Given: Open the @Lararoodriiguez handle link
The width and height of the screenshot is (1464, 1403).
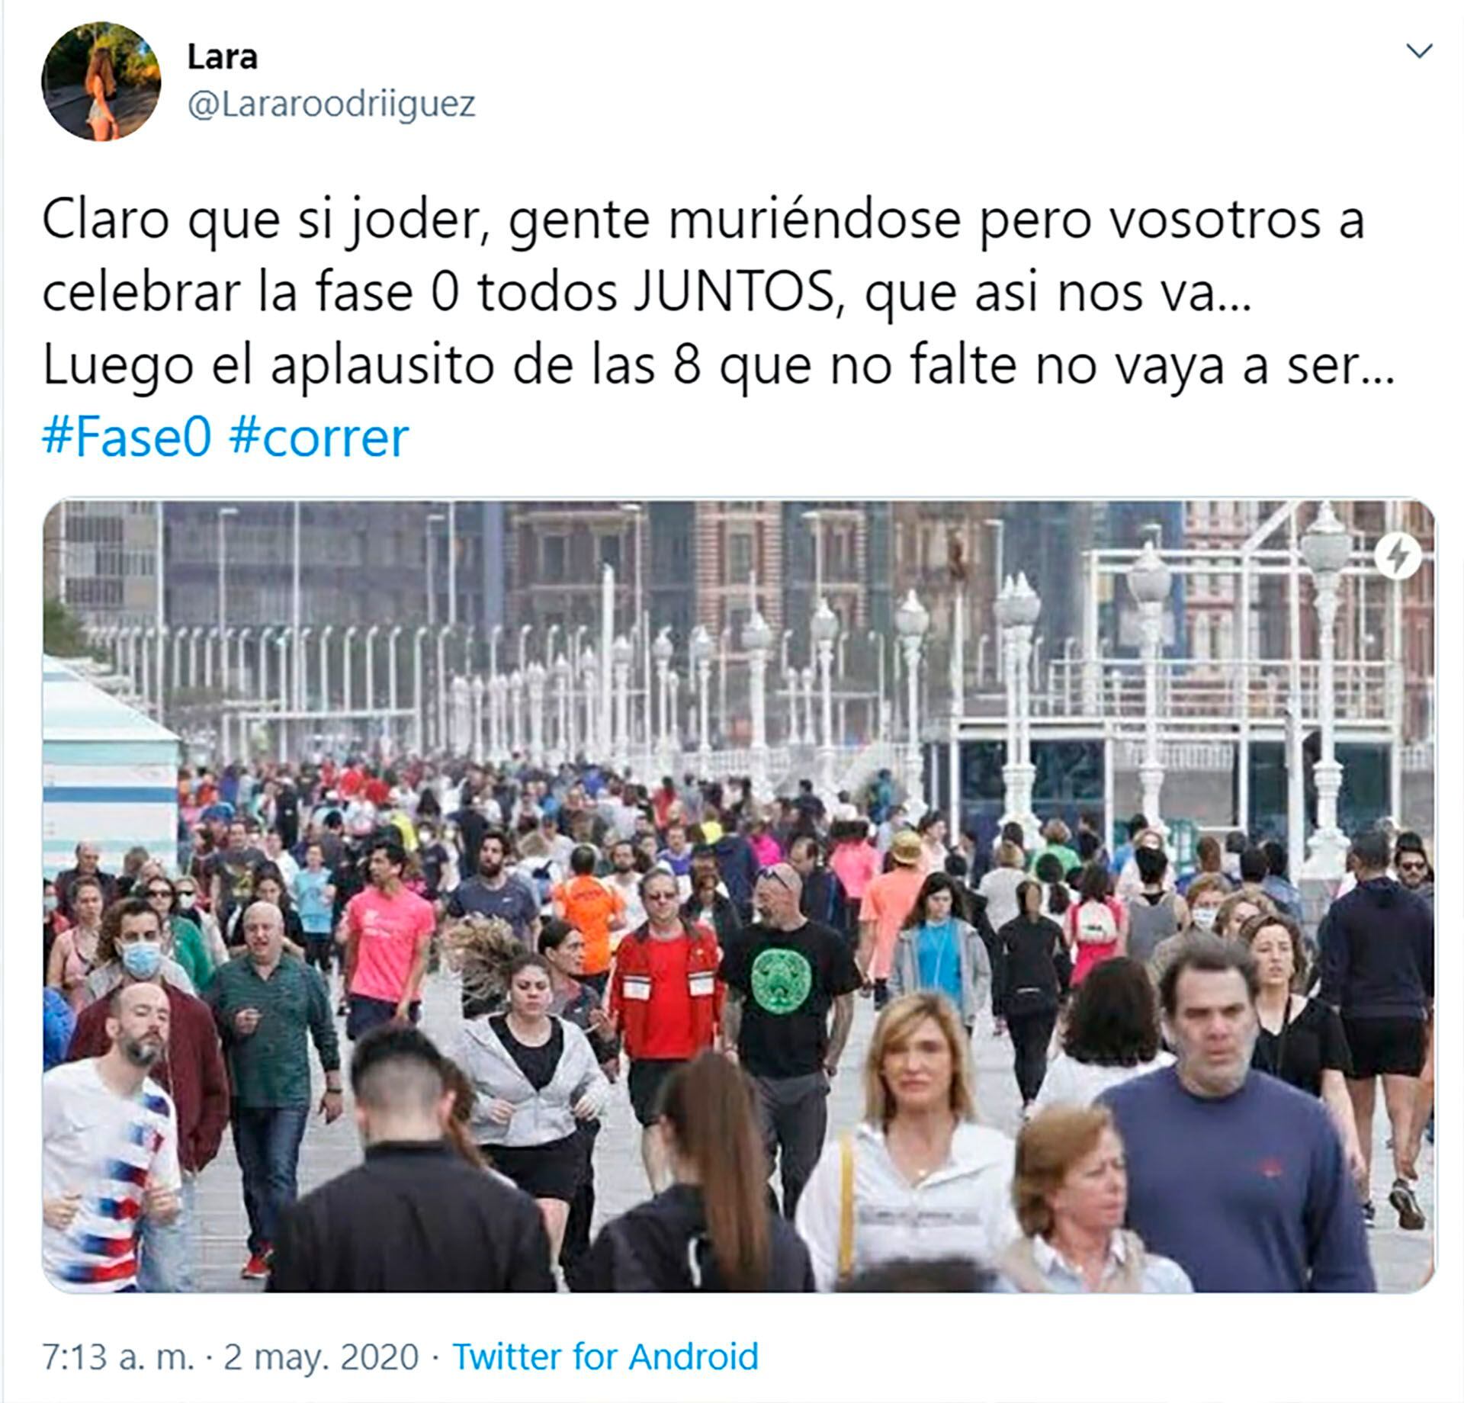Looking at the screenshot, I should point(332,103).
